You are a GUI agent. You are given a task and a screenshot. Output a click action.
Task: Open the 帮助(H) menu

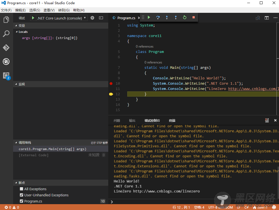tap(79, 10)
